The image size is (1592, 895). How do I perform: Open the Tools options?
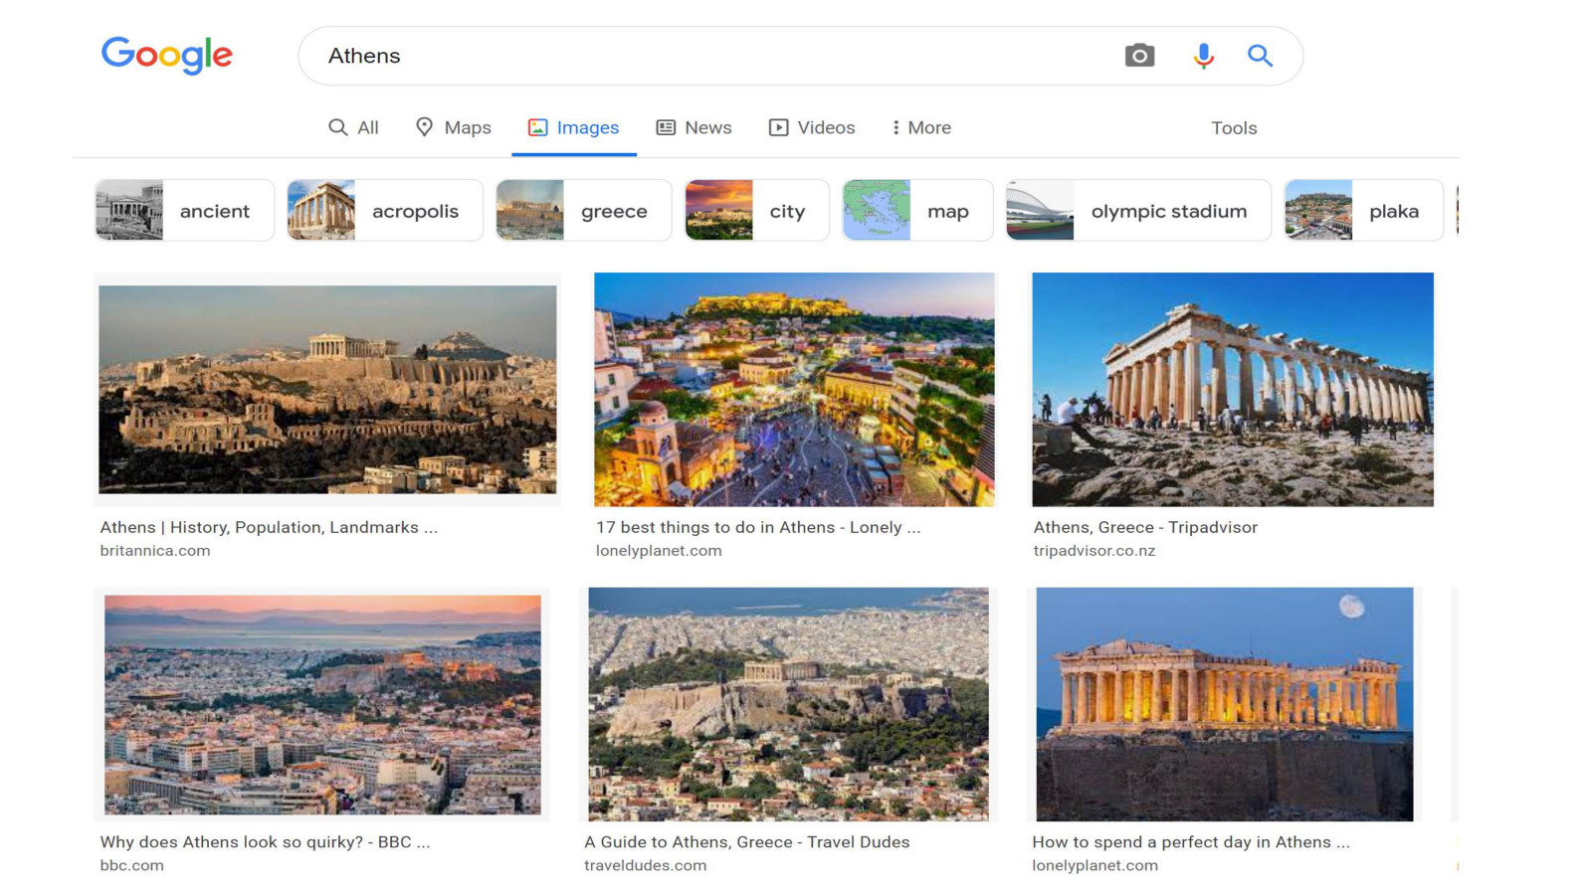tap(1234, 127)
